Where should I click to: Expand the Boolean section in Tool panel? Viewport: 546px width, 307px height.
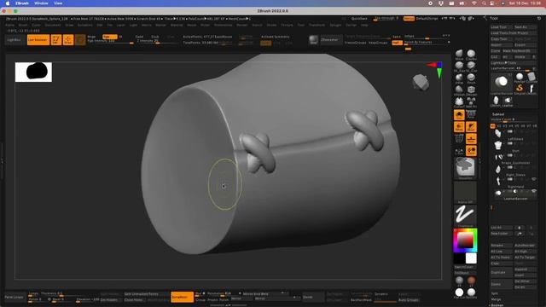pyautogui.click(x=497, y=305)
